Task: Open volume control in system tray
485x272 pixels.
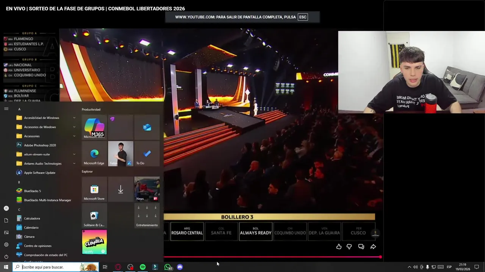Action: (x=415, y=267)
